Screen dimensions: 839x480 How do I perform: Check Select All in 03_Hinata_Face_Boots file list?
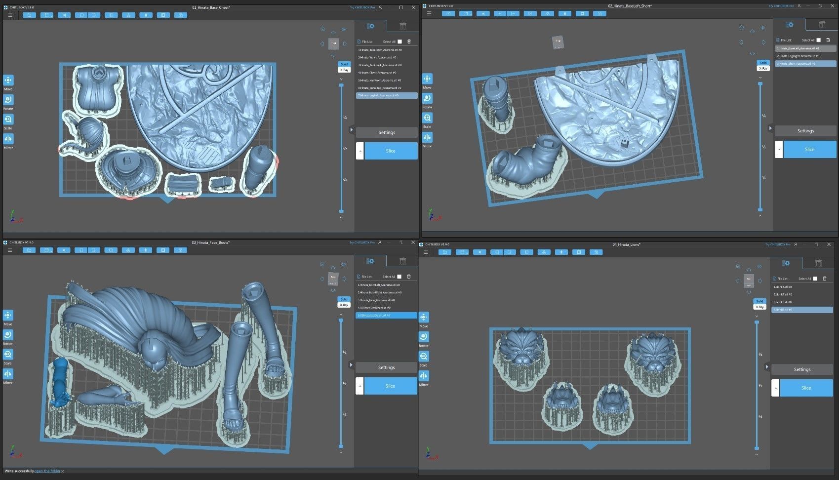pos(400,277)
